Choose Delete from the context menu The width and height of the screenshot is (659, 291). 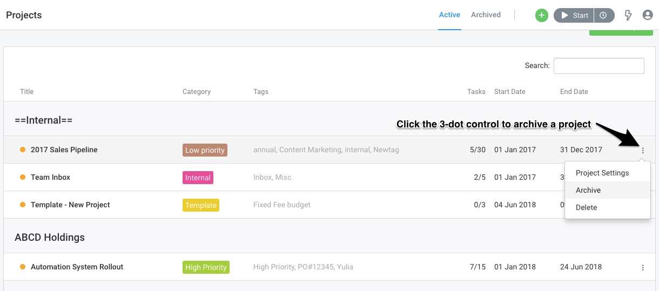pos(608,207)
